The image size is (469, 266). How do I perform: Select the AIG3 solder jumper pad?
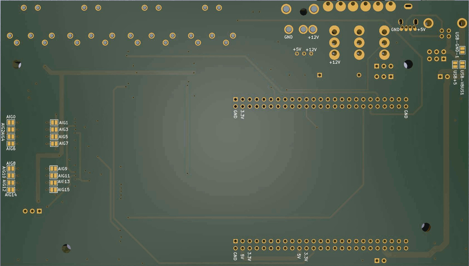[x=54, y=129]
